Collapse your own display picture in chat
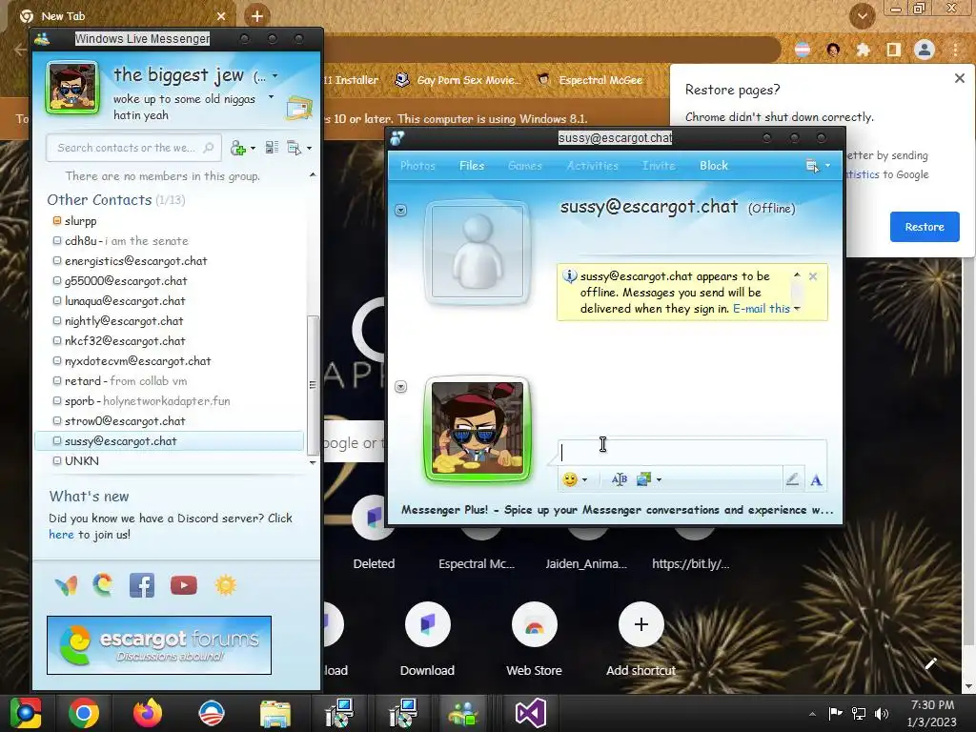This screenshot has height=732, width=976. pos(401,387)
